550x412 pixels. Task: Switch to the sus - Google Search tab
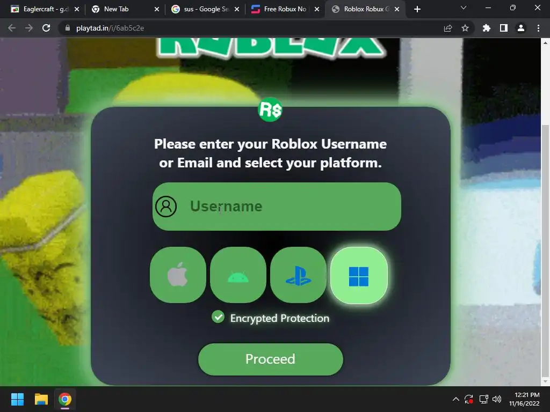point(206,9)
